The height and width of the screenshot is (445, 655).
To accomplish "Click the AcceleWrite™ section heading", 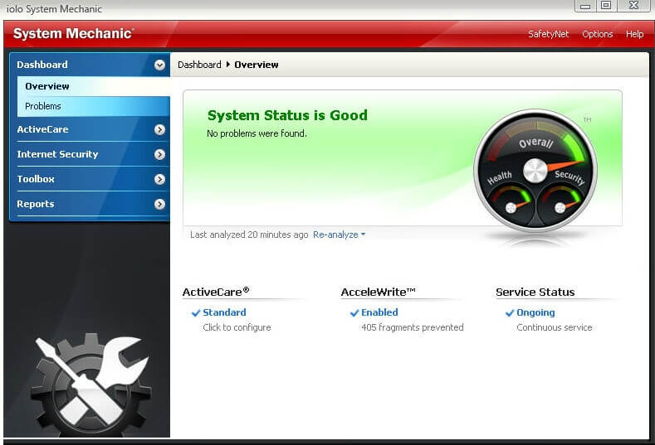I will pos(378,292).
